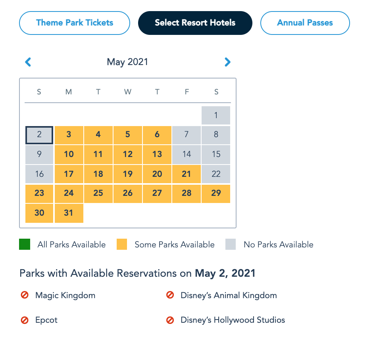377x337 pixels.
Task: Click unavailable icon beside Disney's Hollywood Studios
Action: point(170,320)
